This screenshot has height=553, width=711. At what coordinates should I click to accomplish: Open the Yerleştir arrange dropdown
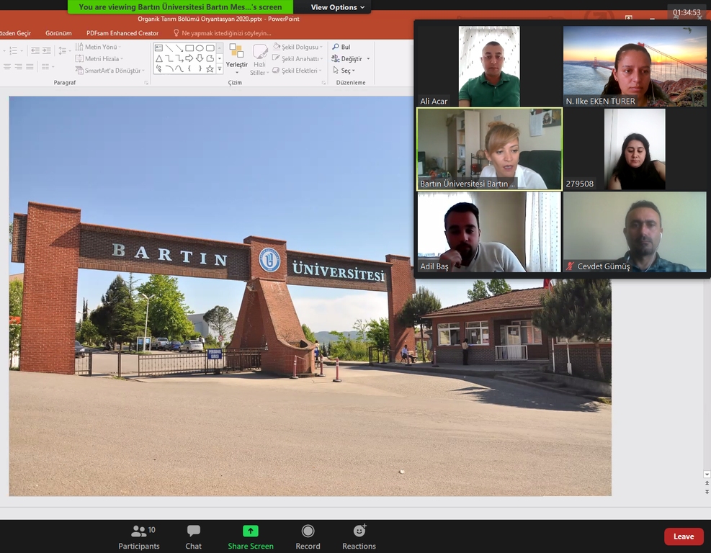237,58
